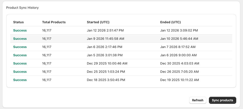Select the Total Products column header
Viewport: 243px width, 109px height.
pos(54,22)
